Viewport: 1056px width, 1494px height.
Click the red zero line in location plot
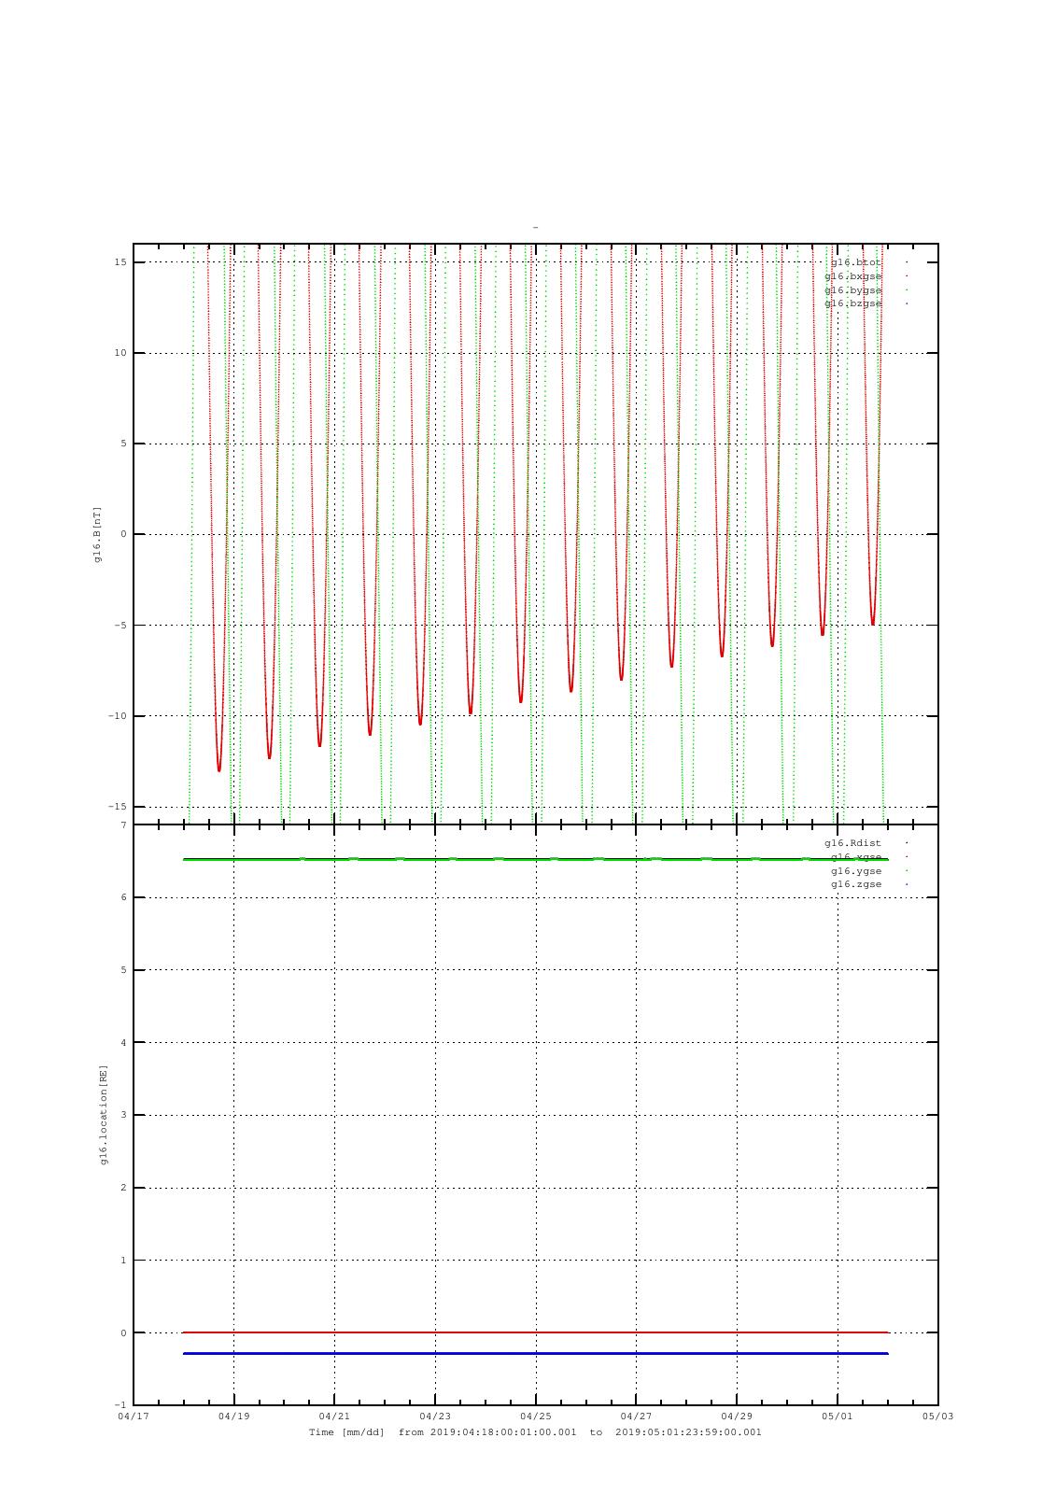click(x=536, y=1332)
